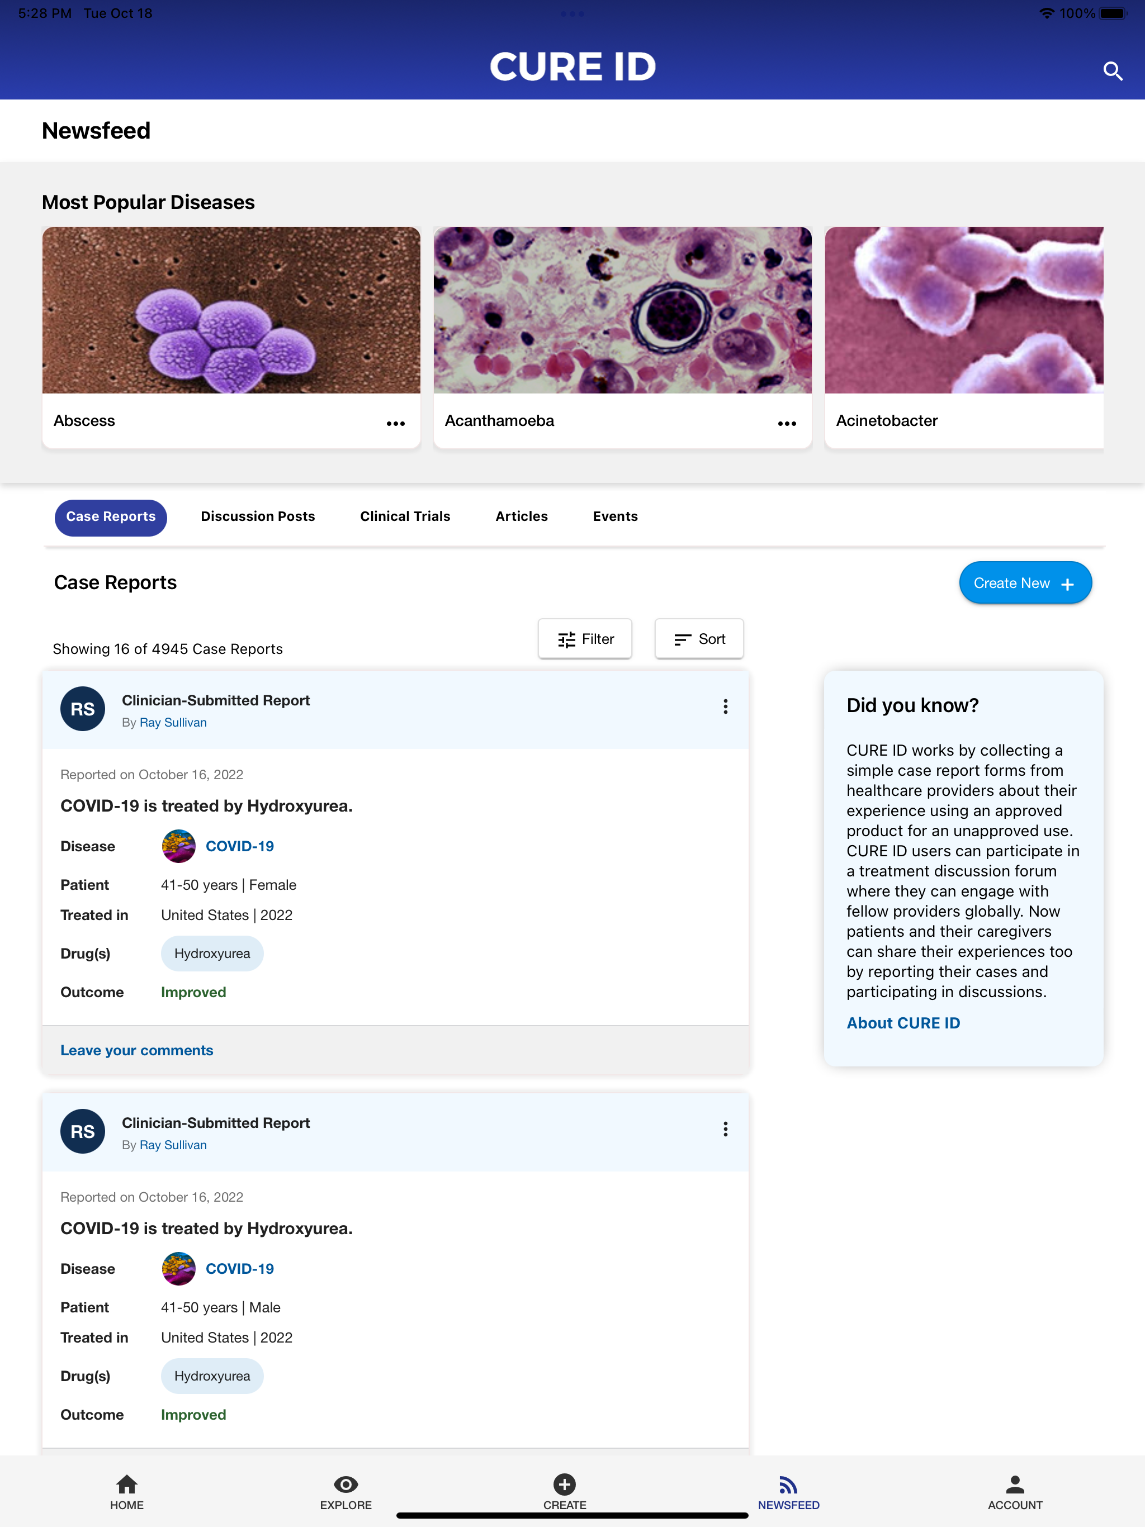1145x1527 pixels.
Task: Switch to Clinical Trials tab
Action: 405,516
